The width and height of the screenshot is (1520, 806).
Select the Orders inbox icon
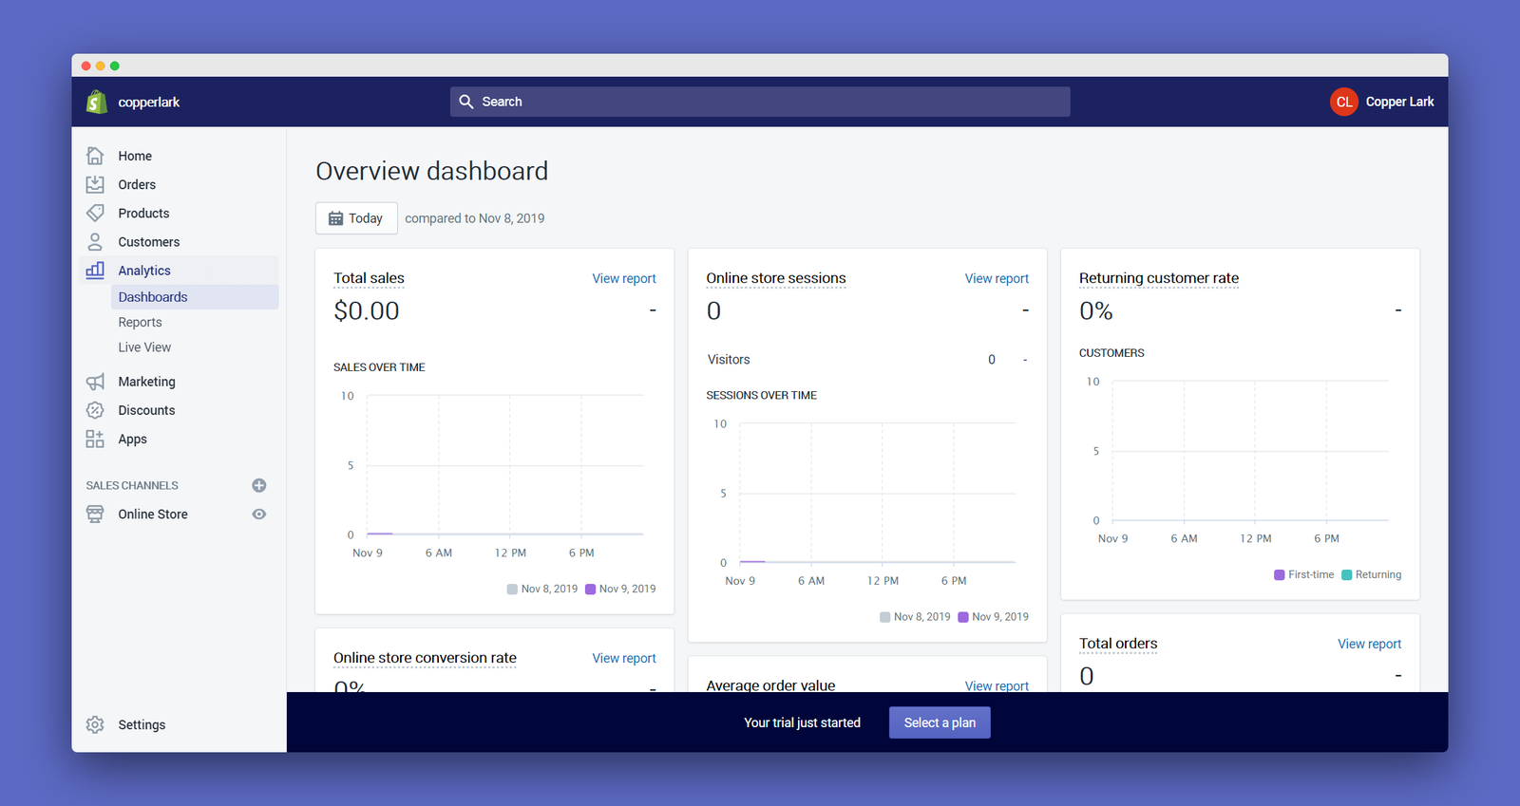pyautogui.click(x=95, y=184)
